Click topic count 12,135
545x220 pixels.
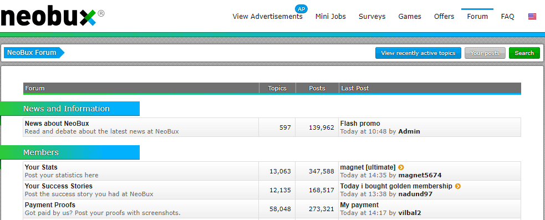click(280, 190)
